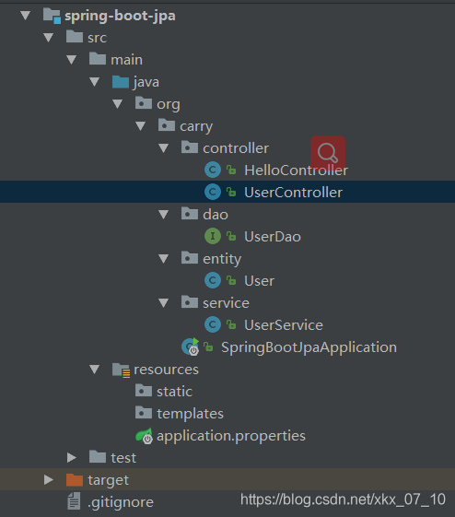This screenshot has height=517, width=455.
Task: Select the SpringBootJpaApplication class name
Action: click(x=309, y=347)
